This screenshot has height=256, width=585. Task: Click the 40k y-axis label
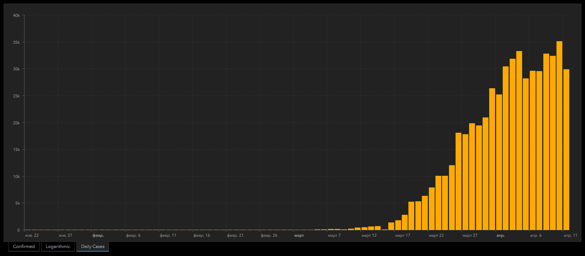pos(16,15)
